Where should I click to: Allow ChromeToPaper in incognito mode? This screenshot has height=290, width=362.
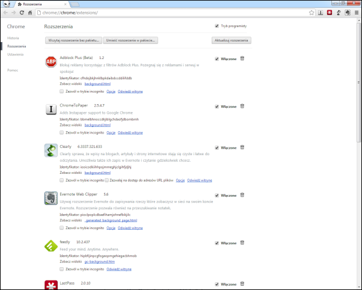pyautogui.click(x=62, y=132)
